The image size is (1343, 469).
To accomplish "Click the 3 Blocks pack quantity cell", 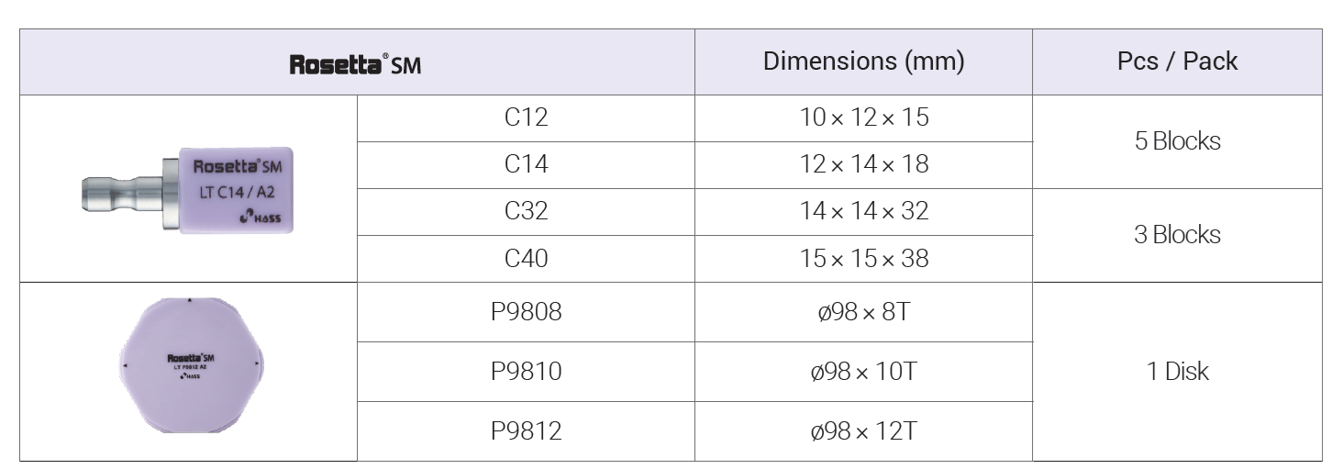I will click(x=1177, y=236).
